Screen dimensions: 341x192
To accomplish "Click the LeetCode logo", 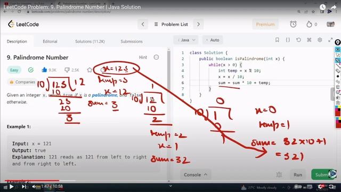I will 23,24.
